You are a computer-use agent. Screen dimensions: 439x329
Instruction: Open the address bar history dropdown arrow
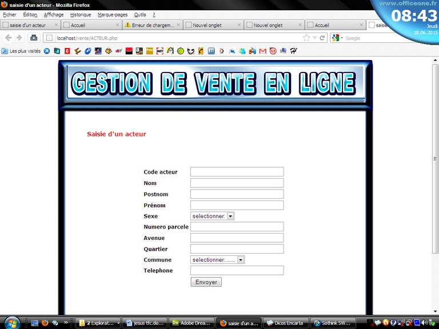coord(315,38)
